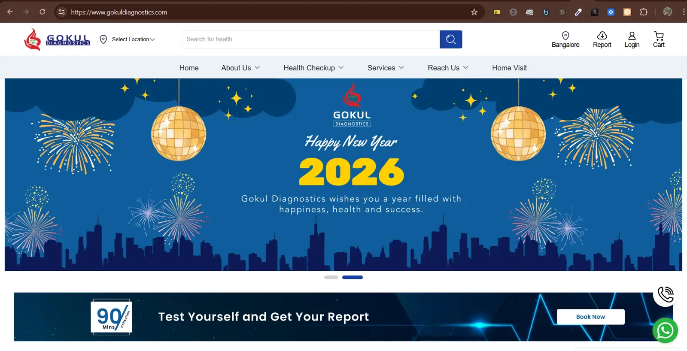Click the Book Now button
687x351 pixels.
(591, 317)
